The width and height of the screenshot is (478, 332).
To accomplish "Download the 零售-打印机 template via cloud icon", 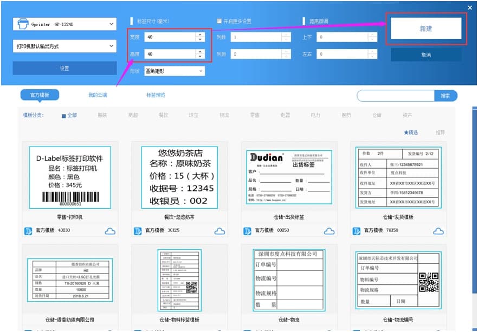I will 110,231.
